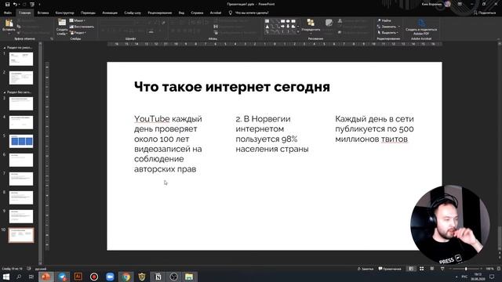Open the Slide Show (Слайд-шоу) ribbon tab
This screenshot has width=502, height=282.
133,13
